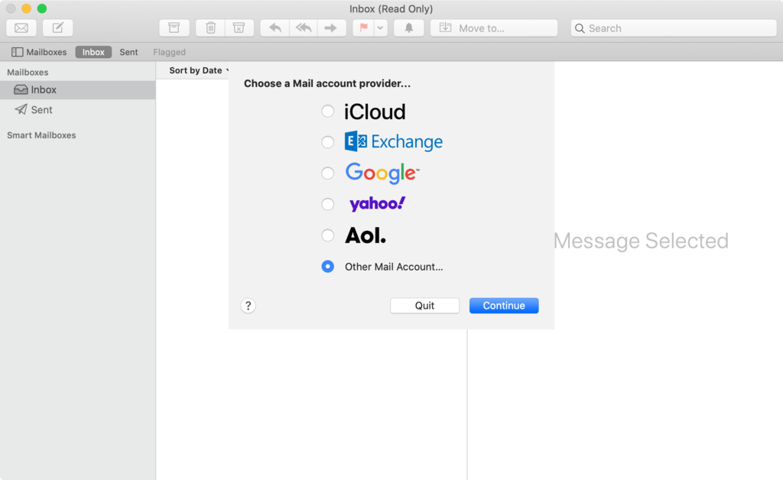Screen dimensions: 783x480
Task: Mute the thread using the bell icon
Action: point(408,28)
